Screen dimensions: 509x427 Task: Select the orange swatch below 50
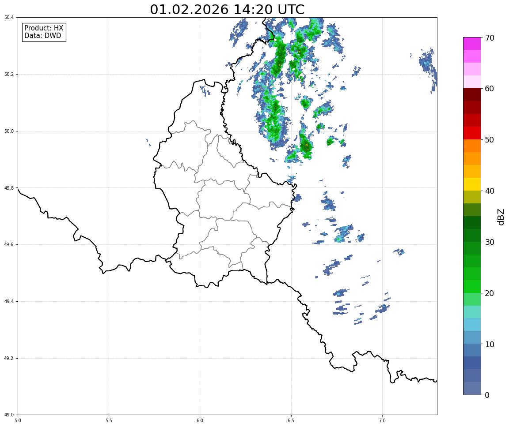472,146
